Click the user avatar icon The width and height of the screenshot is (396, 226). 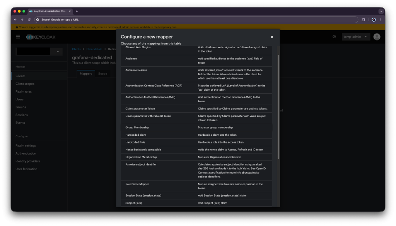[377, 37]
